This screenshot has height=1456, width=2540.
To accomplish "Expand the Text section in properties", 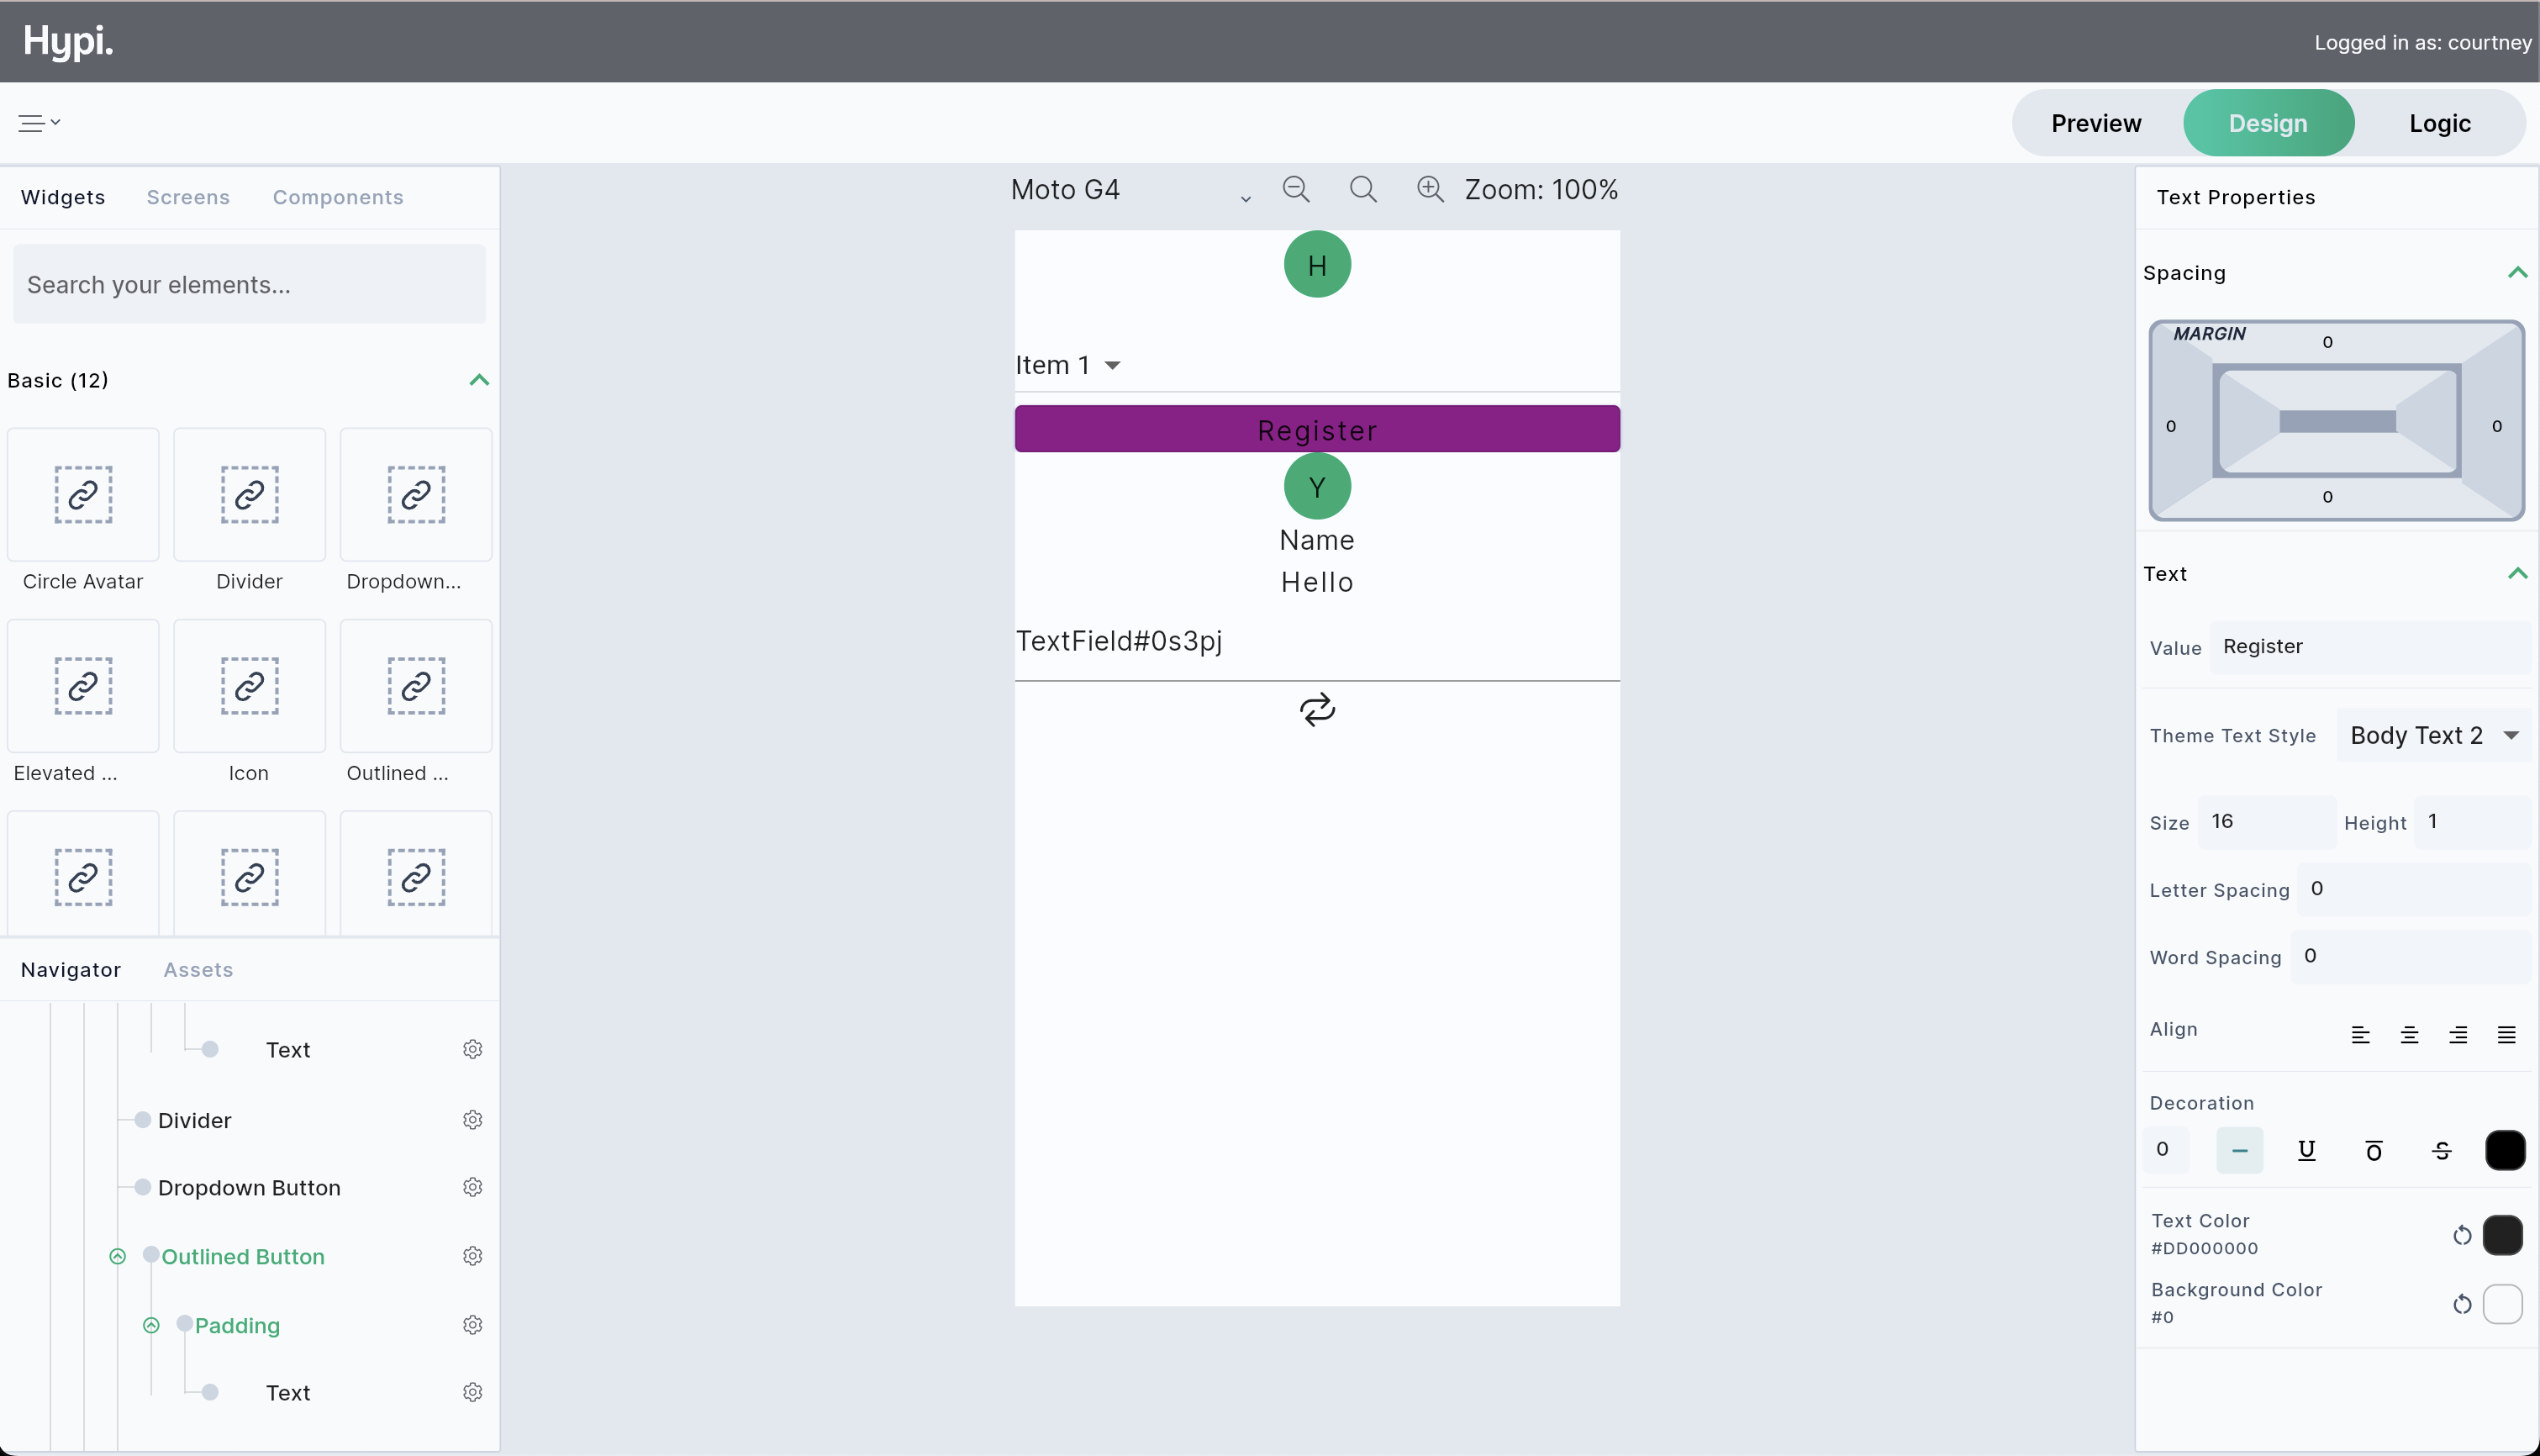I will (2517, 572).
